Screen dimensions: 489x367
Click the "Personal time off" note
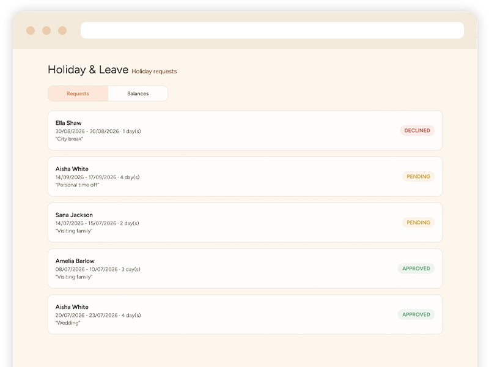78,185
